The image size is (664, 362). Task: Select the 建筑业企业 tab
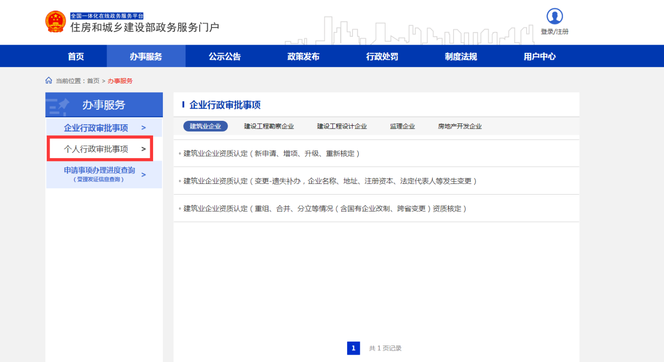[205, 126]
